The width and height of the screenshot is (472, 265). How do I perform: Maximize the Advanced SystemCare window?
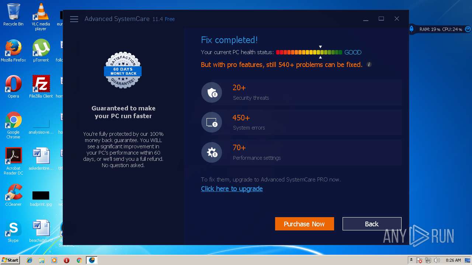(381, 19)
